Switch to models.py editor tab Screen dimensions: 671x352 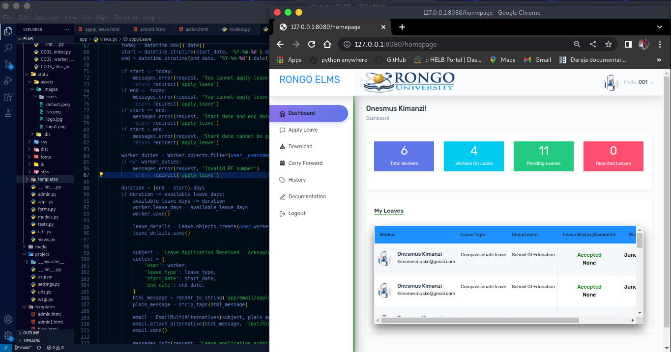(x=239, y=29)
